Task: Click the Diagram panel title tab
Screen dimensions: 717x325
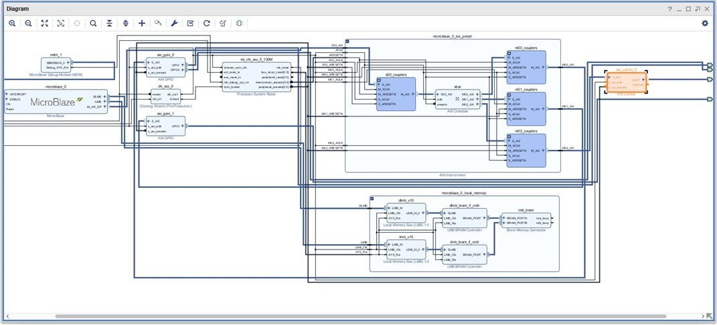Action: pyautogui.click(x=17, y=9)
